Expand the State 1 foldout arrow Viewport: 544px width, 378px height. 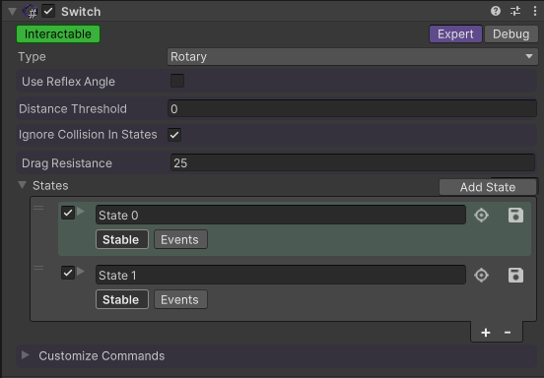(x=81, y=271)
